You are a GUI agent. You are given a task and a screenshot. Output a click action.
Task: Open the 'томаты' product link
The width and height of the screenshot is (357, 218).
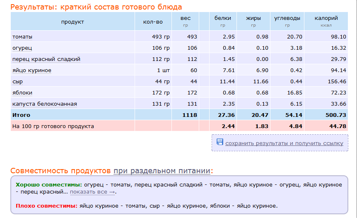click(22, 36)
